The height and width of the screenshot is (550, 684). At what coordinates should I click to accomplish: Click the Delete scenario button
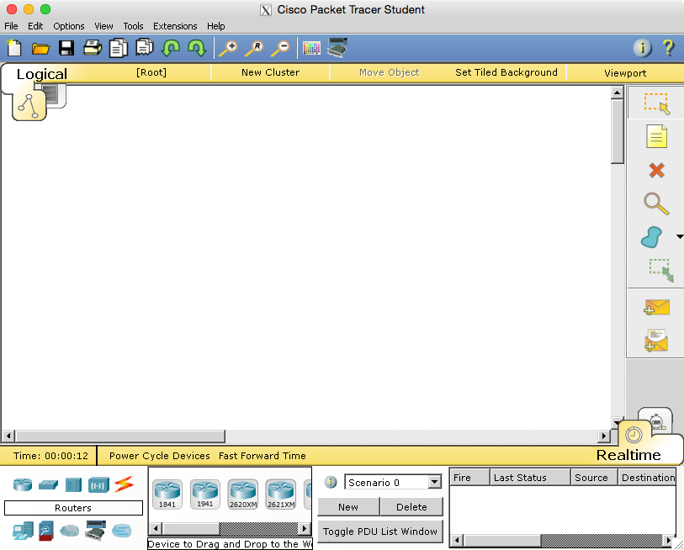(x=411, y=507)
